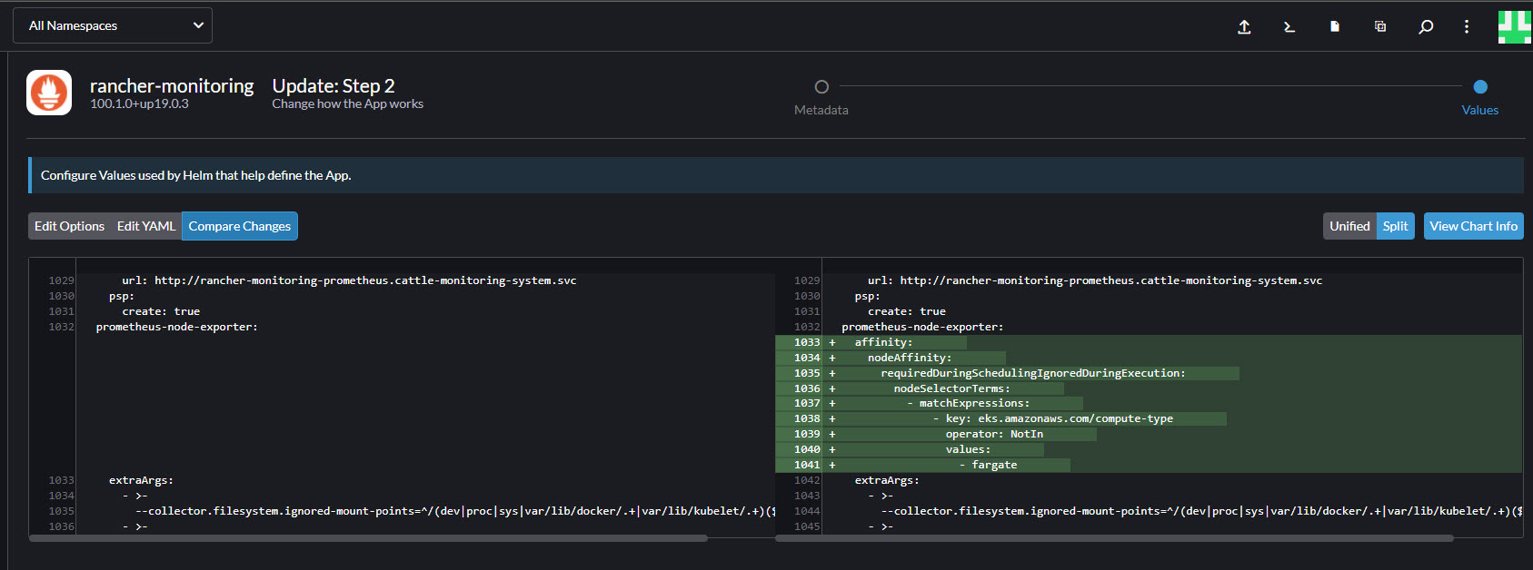Click 'psp:' in the right pane

tap(868, 296)
